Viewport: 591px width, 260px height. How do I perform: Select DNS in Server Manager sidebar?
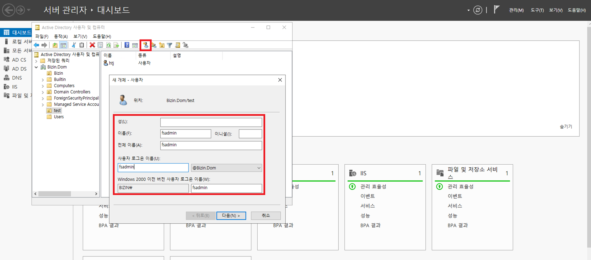point(17,78)
